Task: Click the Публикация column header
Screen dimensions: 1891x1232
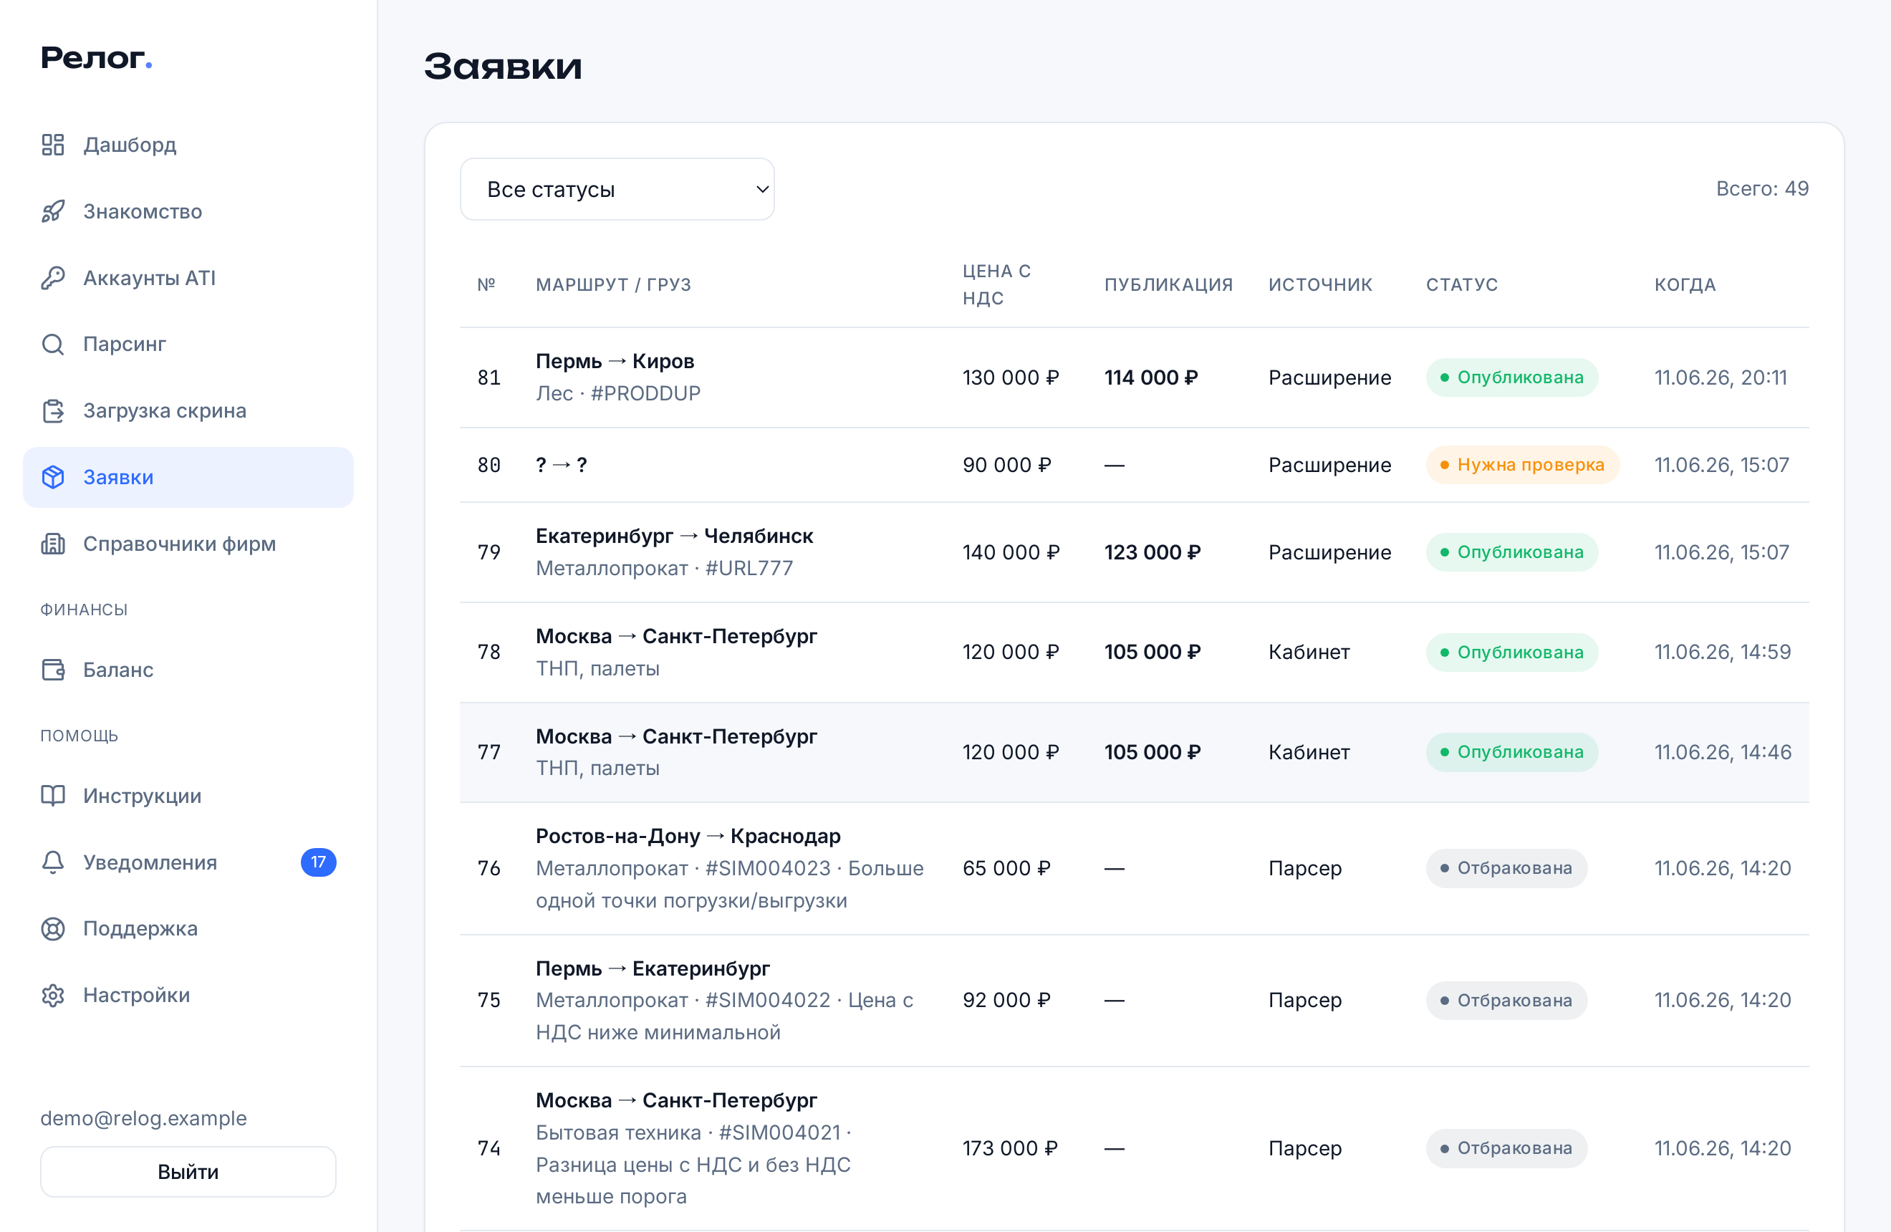Action: click(x=1169, y=284)
